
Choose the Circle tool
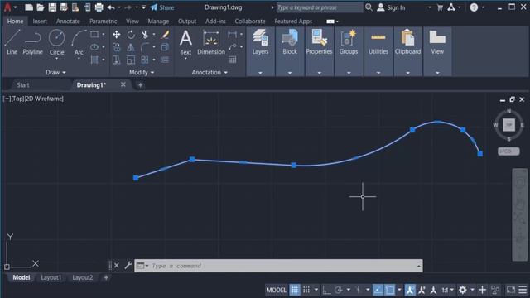point(57,41)
